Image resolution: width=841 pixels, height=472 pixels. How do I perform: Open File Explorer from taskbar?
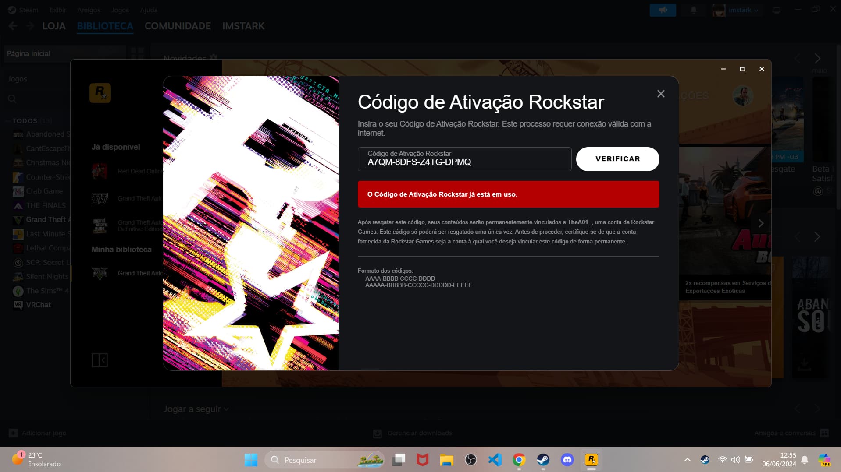pyautogui.click(x=446, y=460)
